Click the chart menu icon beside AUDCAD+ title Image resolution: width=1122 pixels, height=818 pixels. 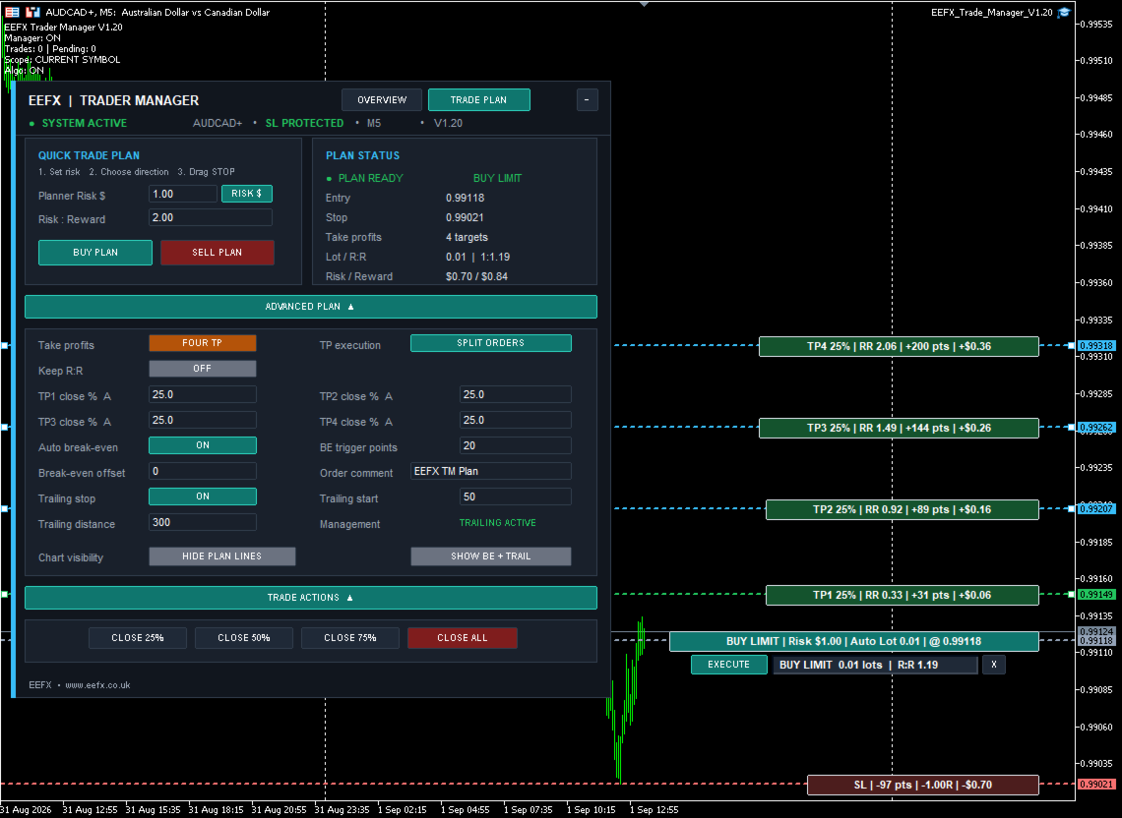click(x=12, y=12)
